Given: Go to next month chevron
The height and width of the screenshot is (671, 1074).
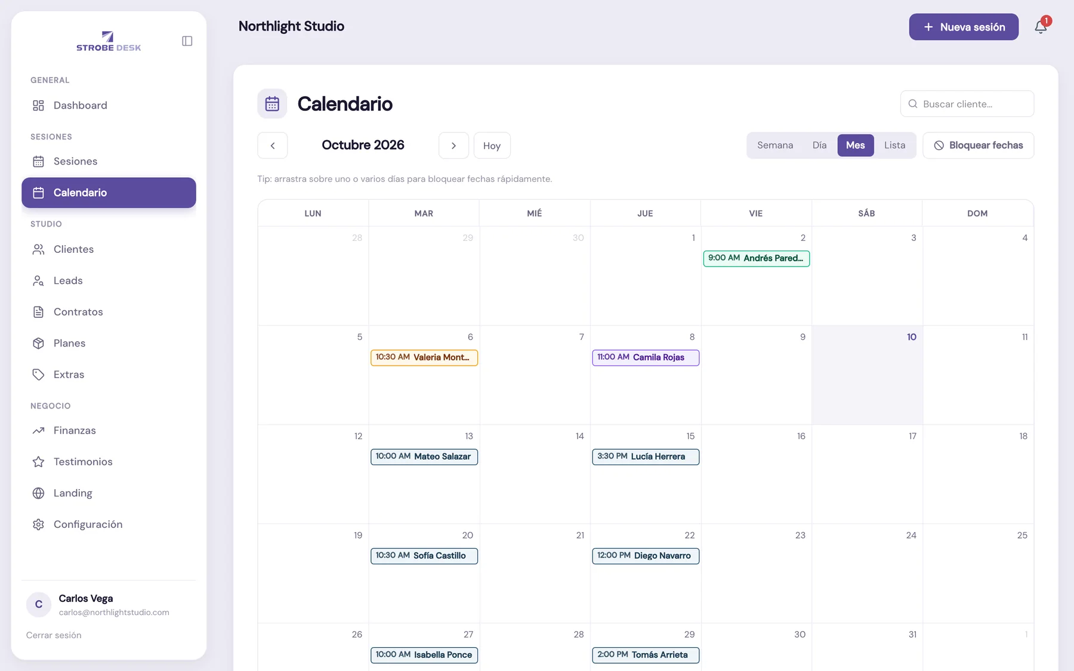Looking at the screenshot, I should point(453,146).
